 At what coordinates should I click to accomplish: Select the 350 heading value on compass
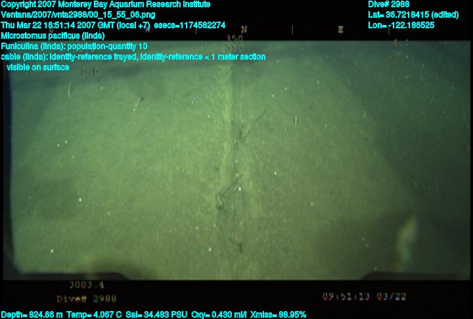click(x=234, y=39)
